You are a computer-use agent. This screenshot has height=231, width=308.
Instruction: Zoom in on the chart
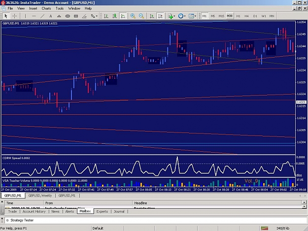point(133,16)
